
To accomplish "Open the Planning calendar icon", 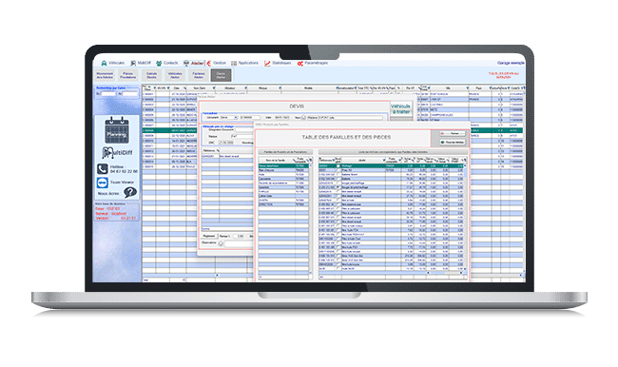I will click(x=117, y=130).
